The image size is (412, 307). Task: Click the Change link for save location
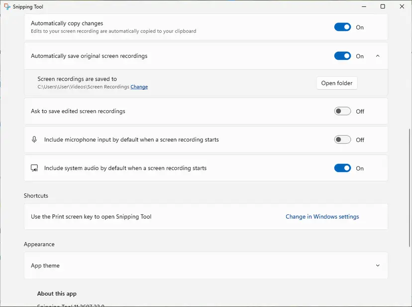(x=139, y=87)
